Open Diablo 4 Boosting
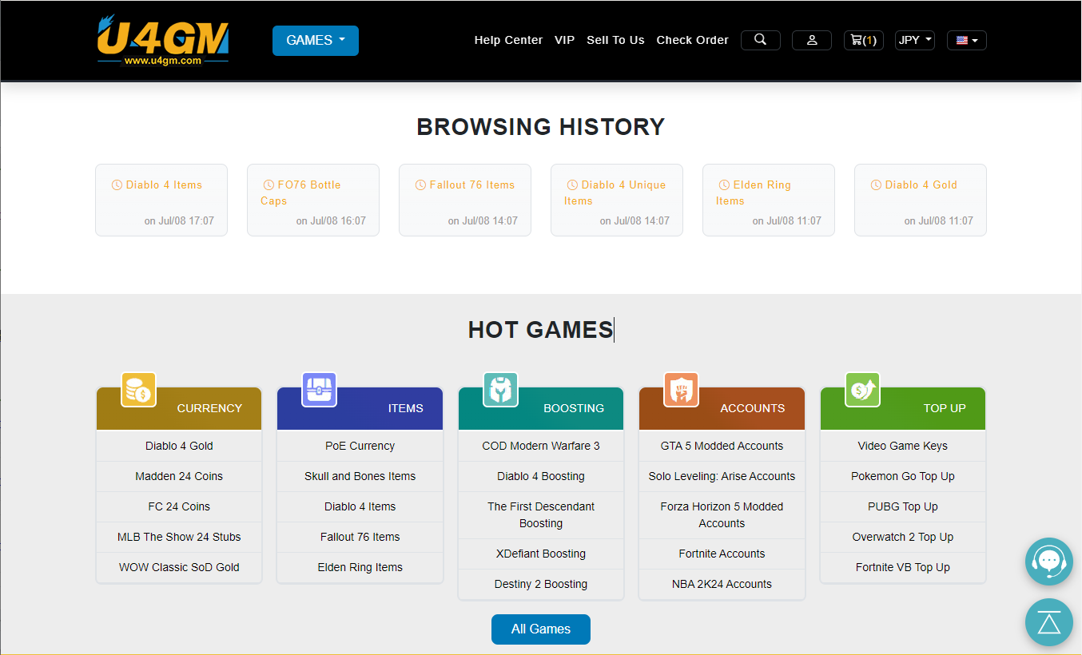 tap(541, 476)
